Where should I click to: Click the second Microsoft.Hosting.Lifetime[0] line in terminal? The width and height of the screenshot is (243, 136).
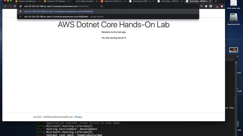(69, 132)
